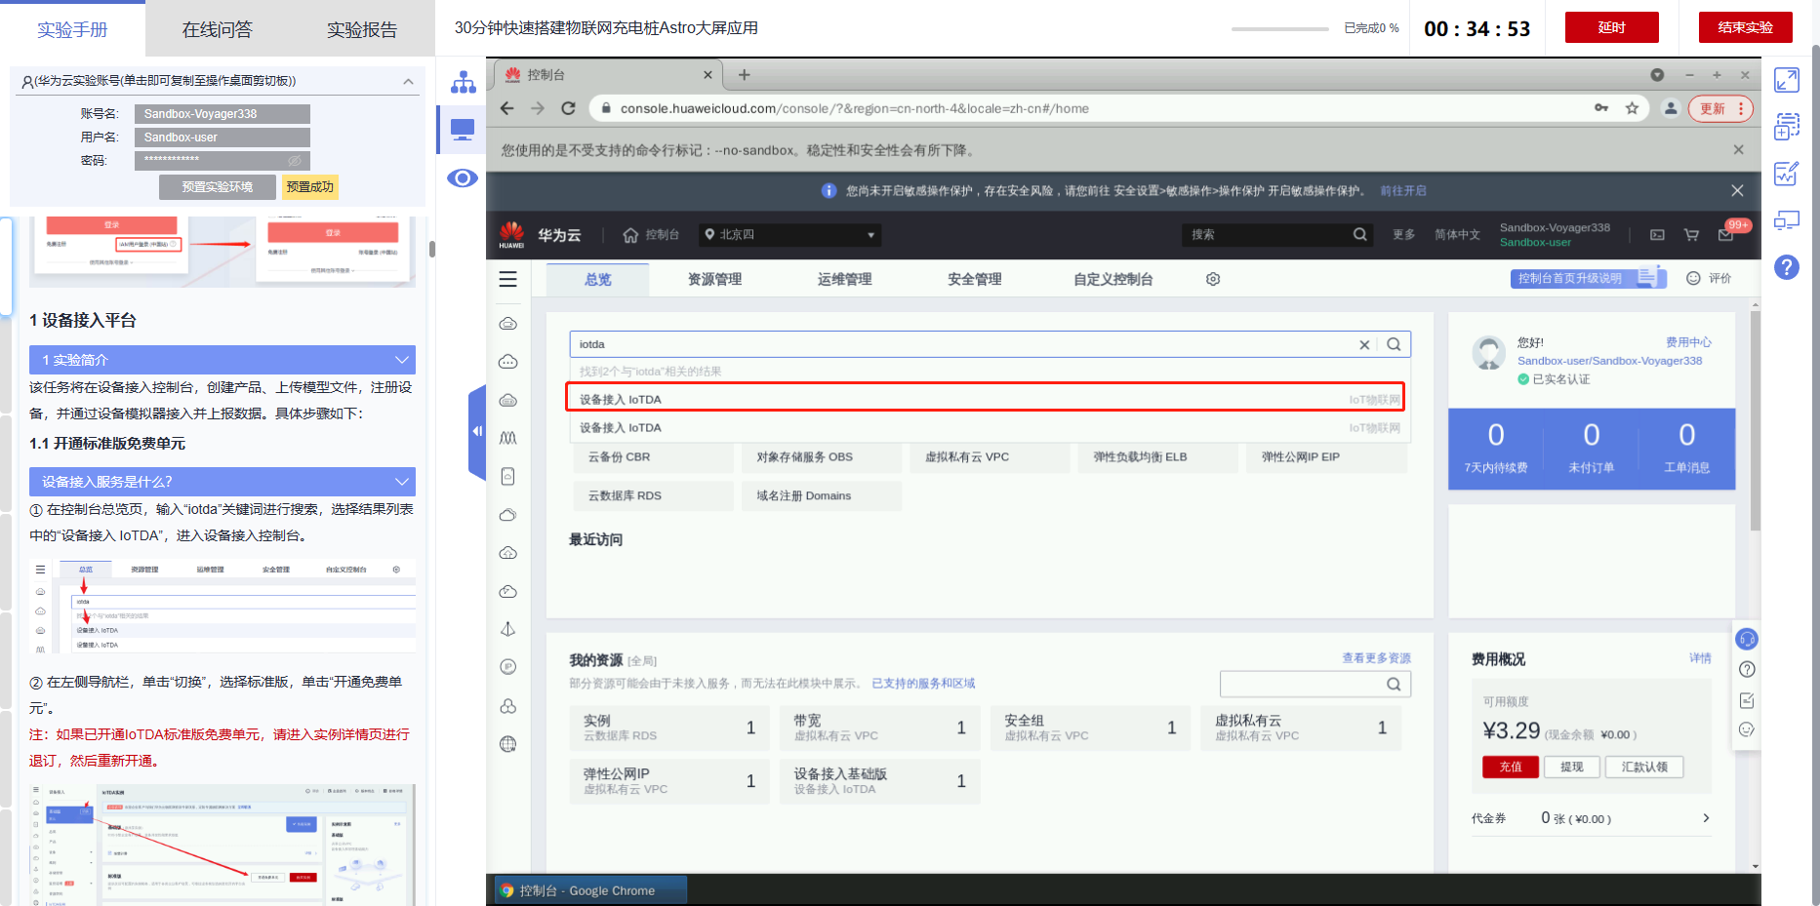The width and height of the screenshot is (1820, 906).
Task: Open the report chart with pencil icon
Action: point(1787,174)
